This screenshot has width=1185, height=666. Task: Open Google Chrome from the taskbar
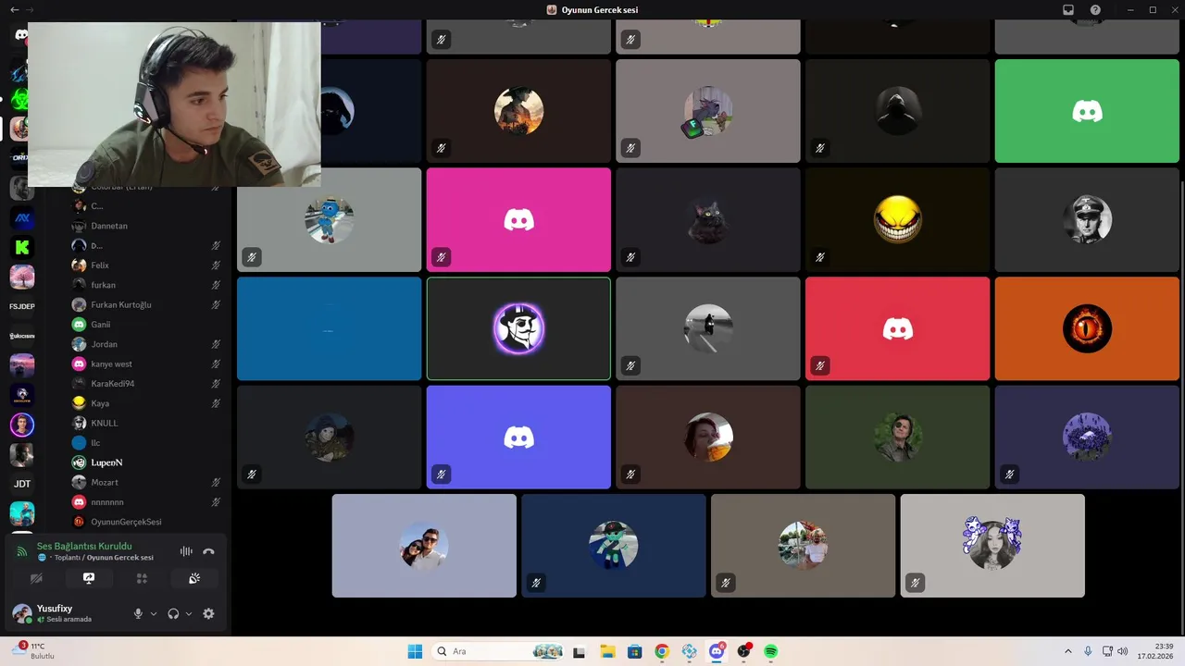661,651
